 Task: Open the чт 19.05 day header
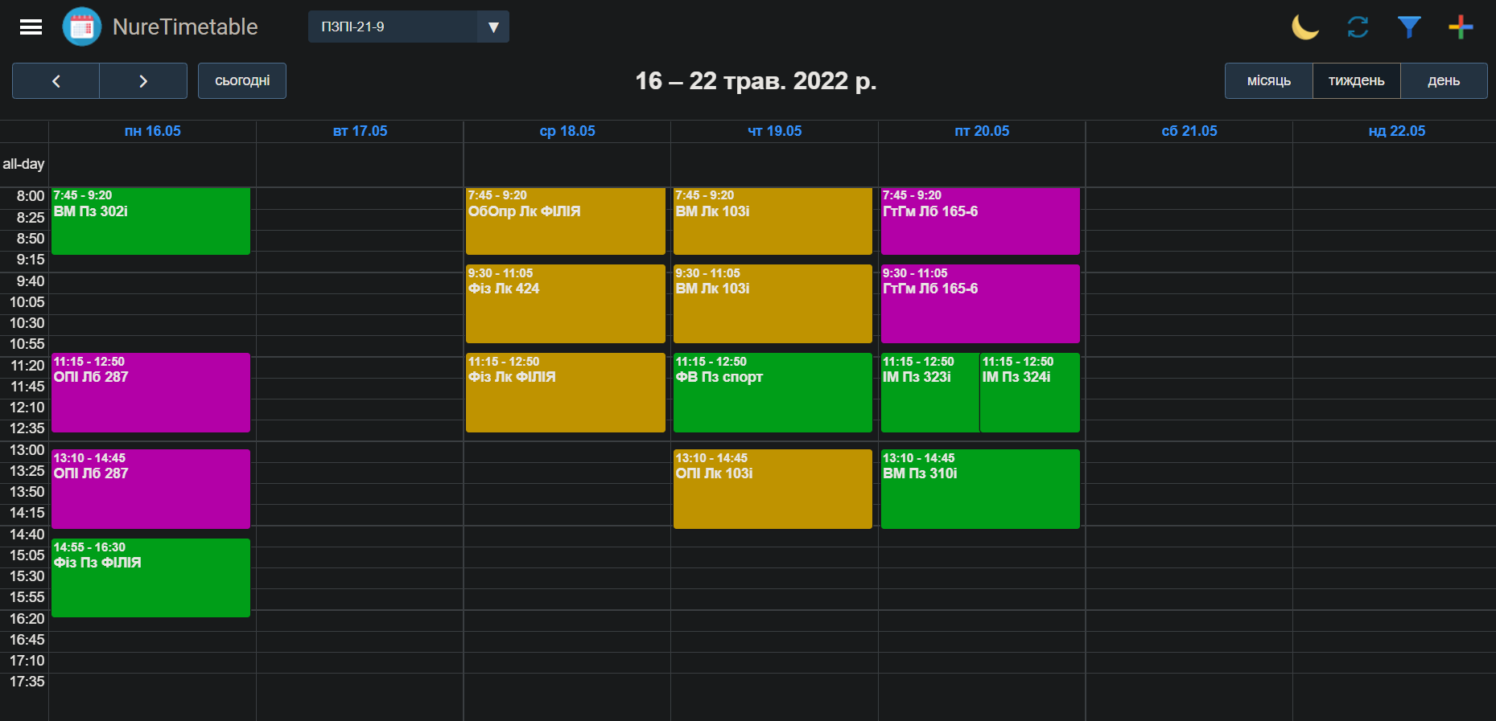[775, 131]
